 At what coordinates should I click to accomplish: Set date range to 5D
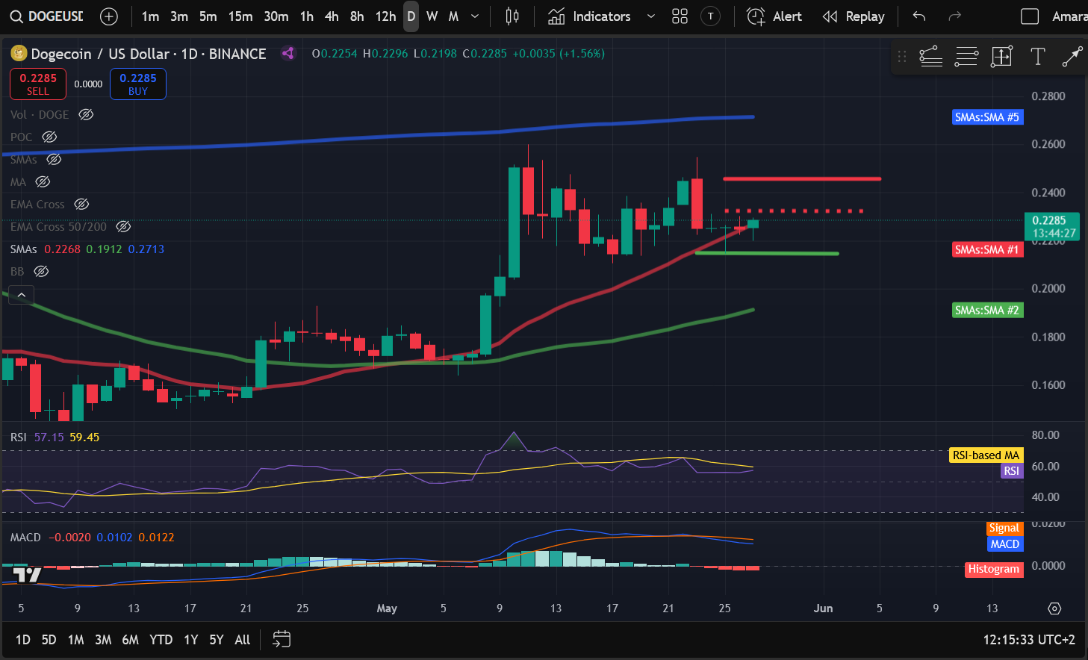(49, 640)
